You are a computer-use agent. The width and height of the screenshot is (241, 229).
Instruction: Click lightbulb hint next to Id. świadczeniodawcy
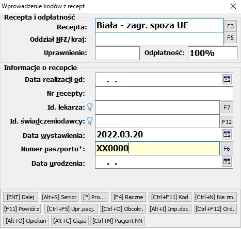pyautogui.click(x=90, y=121)
